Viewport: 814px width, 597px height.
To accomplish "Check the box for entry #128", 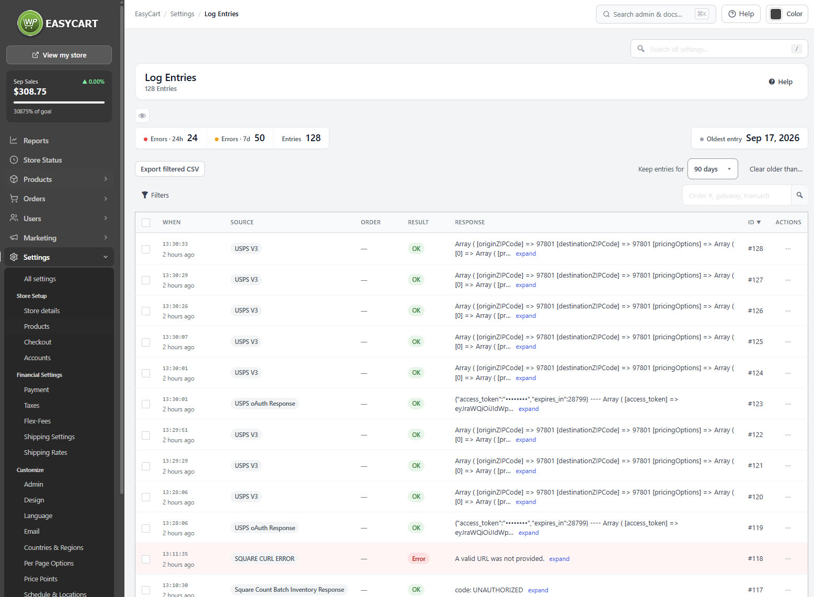I will [x=146, y=249].
